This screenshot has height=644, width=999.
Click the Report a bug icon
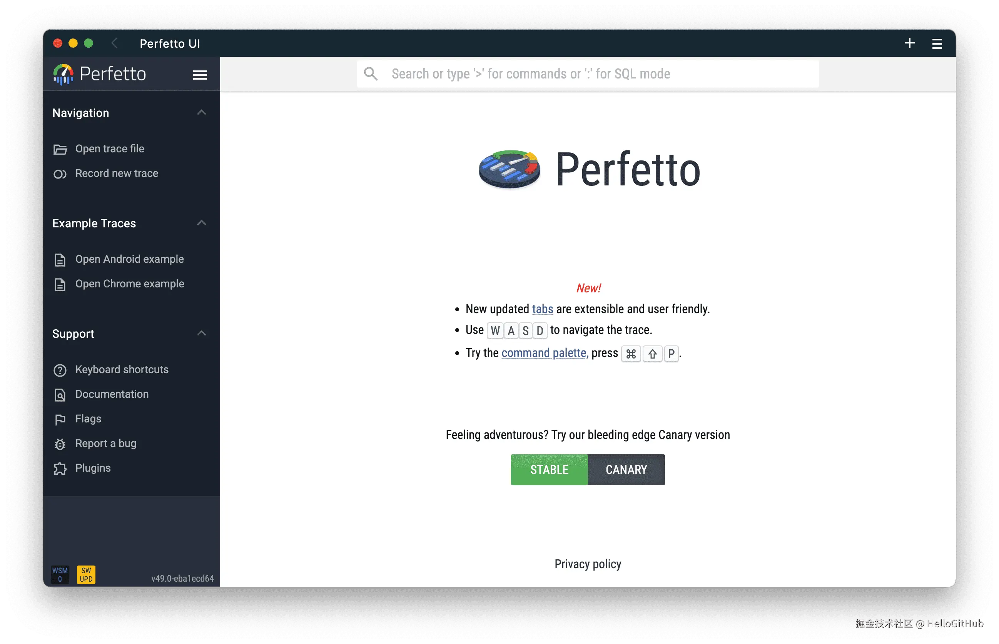coord(60,444)
